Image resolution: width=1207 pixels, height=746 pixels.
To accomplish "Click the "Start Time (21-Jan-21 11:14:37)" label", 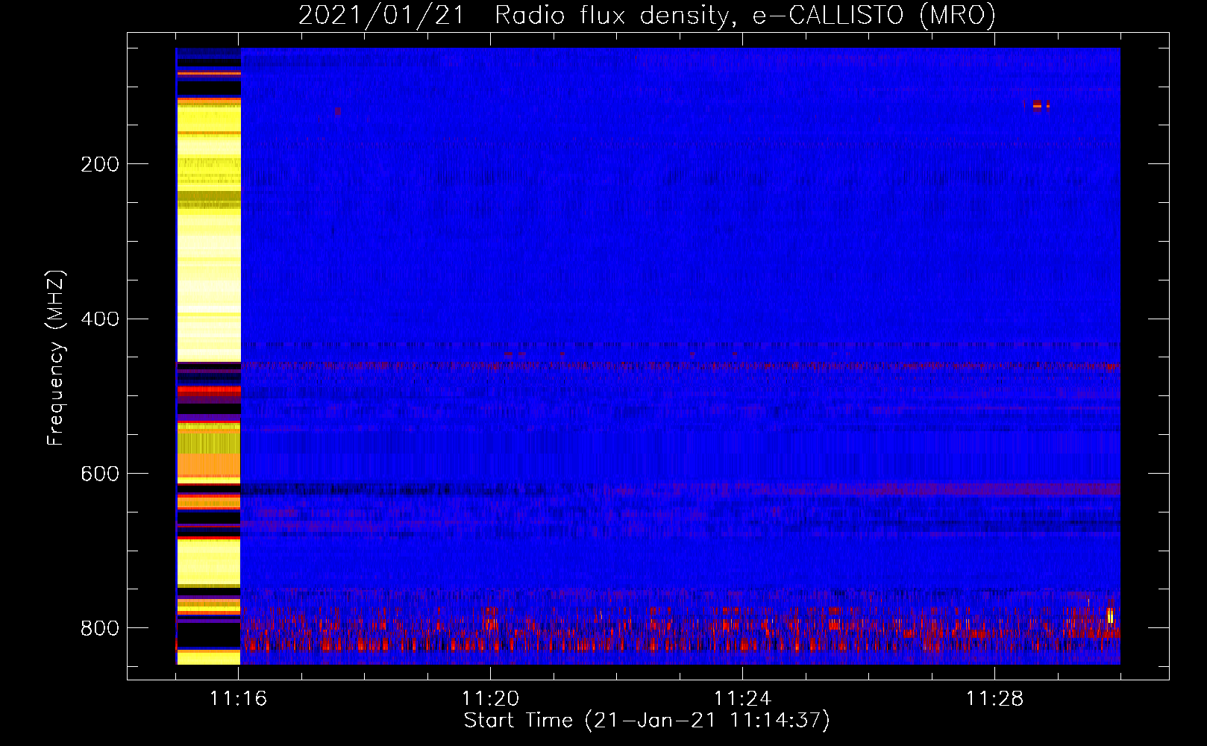I will click(647, 721).
